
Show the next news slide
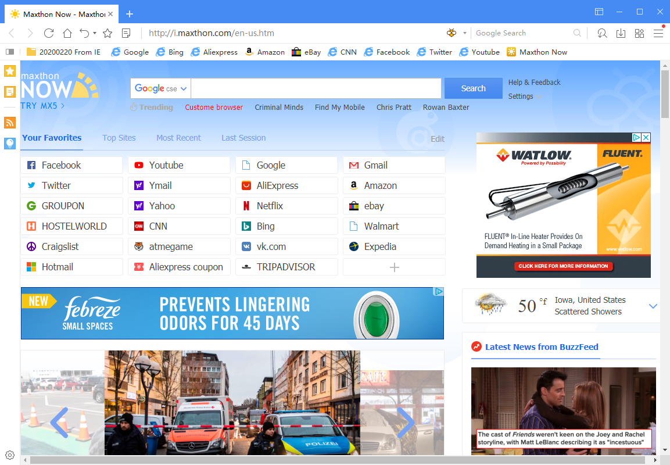[x=406, y=422]
